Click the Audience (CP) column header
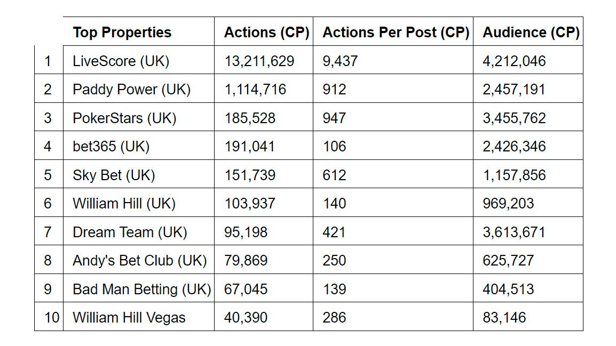616x346 pixels. 531,33
